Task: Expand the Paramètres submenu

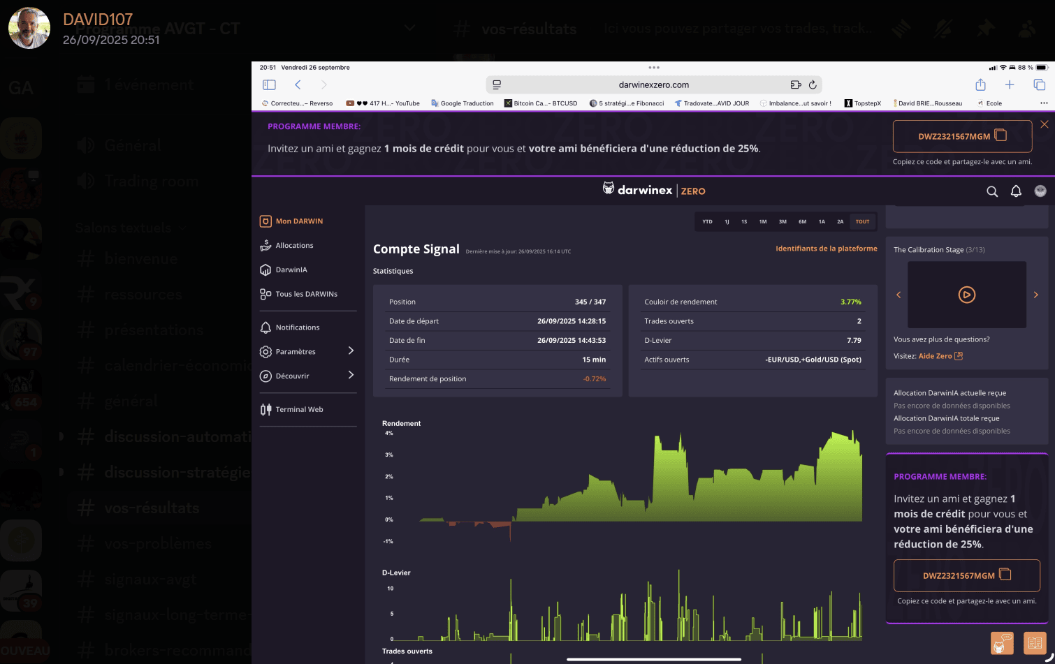Action: click(351, 351)
